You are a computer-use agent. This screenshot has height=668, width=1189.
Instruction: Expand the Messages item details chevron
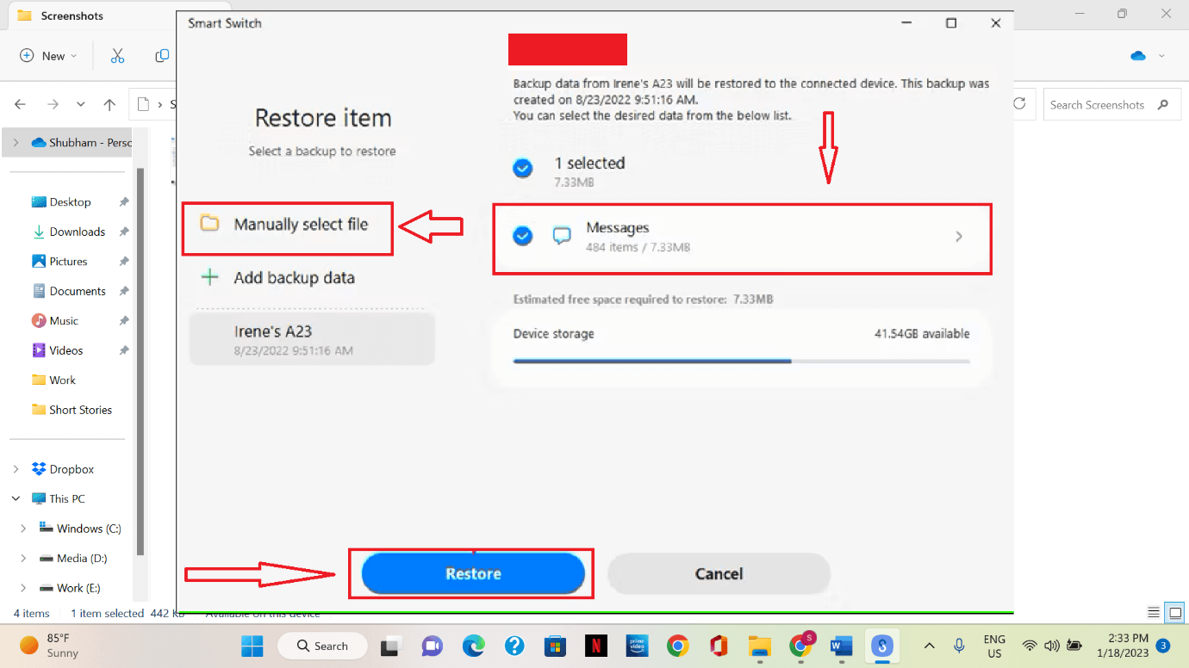pos(959,236)
